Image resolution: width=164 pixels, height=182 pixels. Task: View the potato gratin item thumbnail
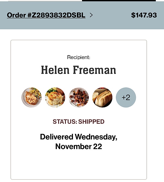(55, 98)
